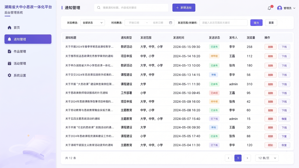Image resolution: width=299 pixels, height=168 pixels.
Task: Open notice 关于推荐报送思政课优秀教学案例的通知
Action: click(x=89, y=56)
